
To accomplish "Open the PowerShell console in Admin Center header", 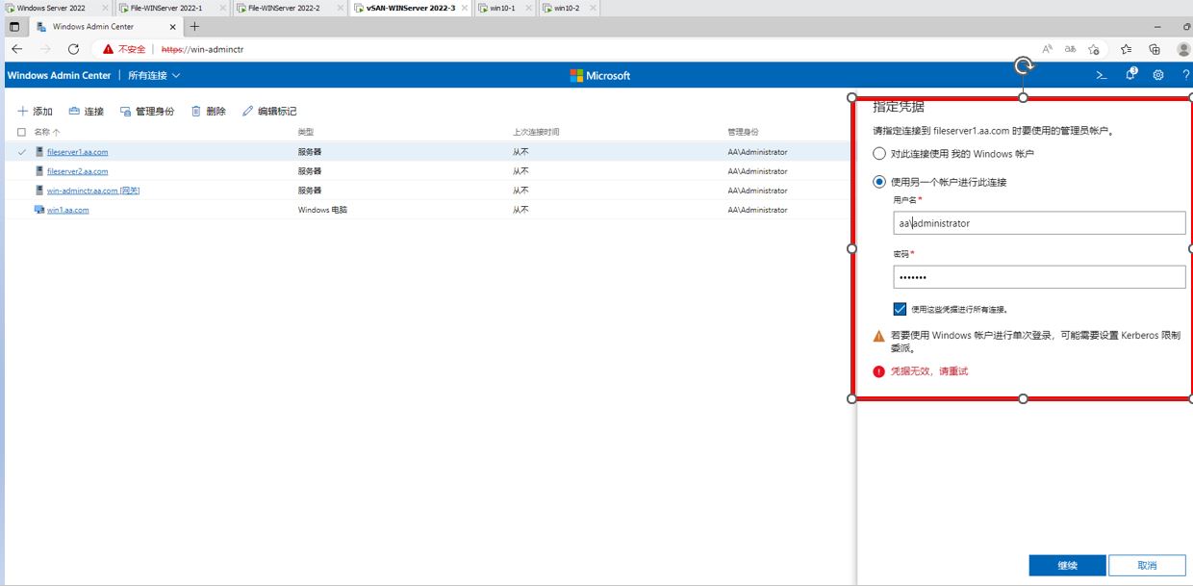I will (1100, 74).
